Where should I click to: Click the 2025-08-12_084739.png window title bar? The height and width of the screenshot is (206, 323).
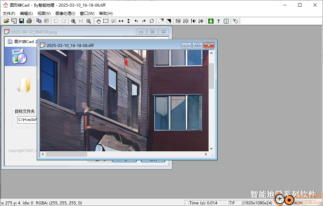coord(70,32)
